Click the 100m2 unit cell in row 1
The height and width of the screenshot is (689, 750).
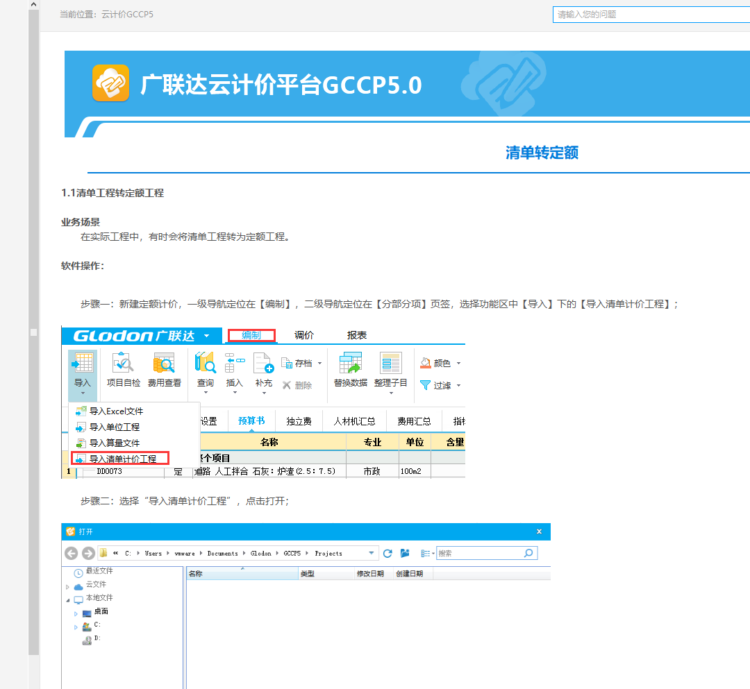414,471
